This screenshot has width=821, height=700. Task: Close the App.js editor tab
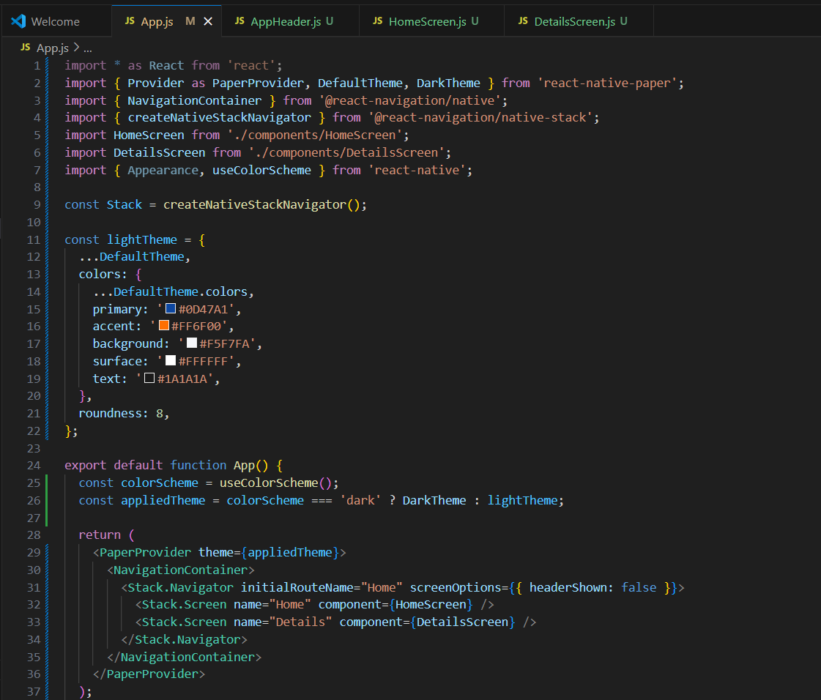pyautogui.click(x=208, y=21)
